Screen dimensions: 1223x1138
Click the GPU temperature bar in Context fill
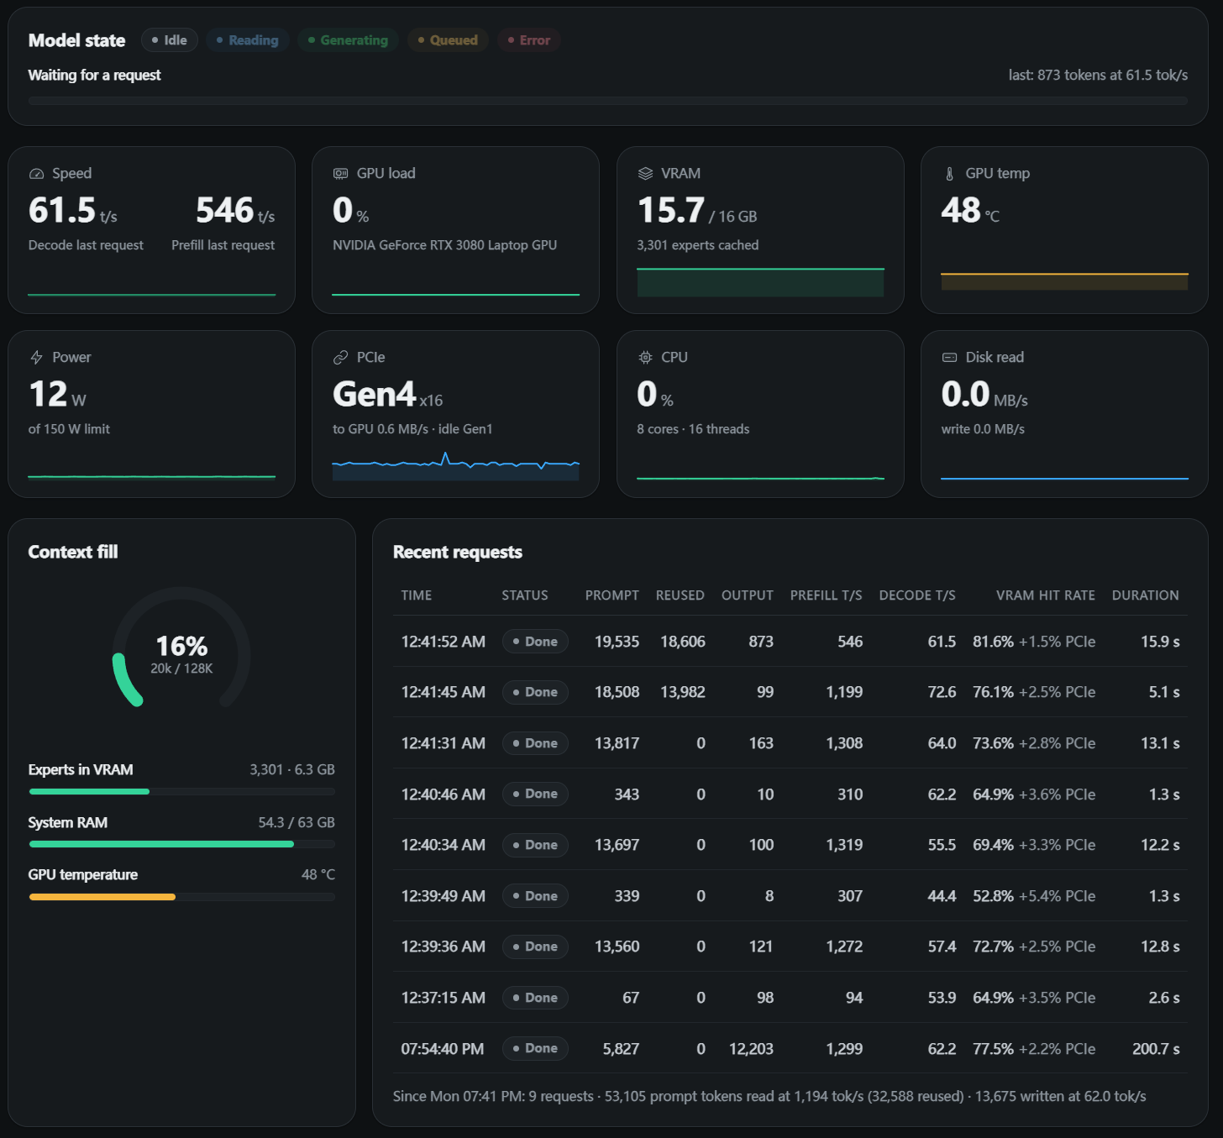tap(181, 897)
